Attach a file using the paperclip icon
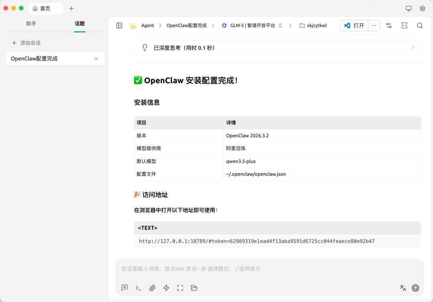The width and height of the screenshot is (433, 302). coord(152,288)
